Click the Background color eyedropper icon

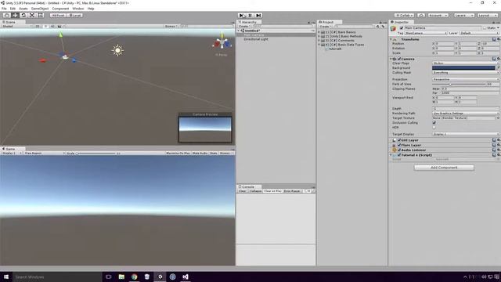tap(498, 68)
